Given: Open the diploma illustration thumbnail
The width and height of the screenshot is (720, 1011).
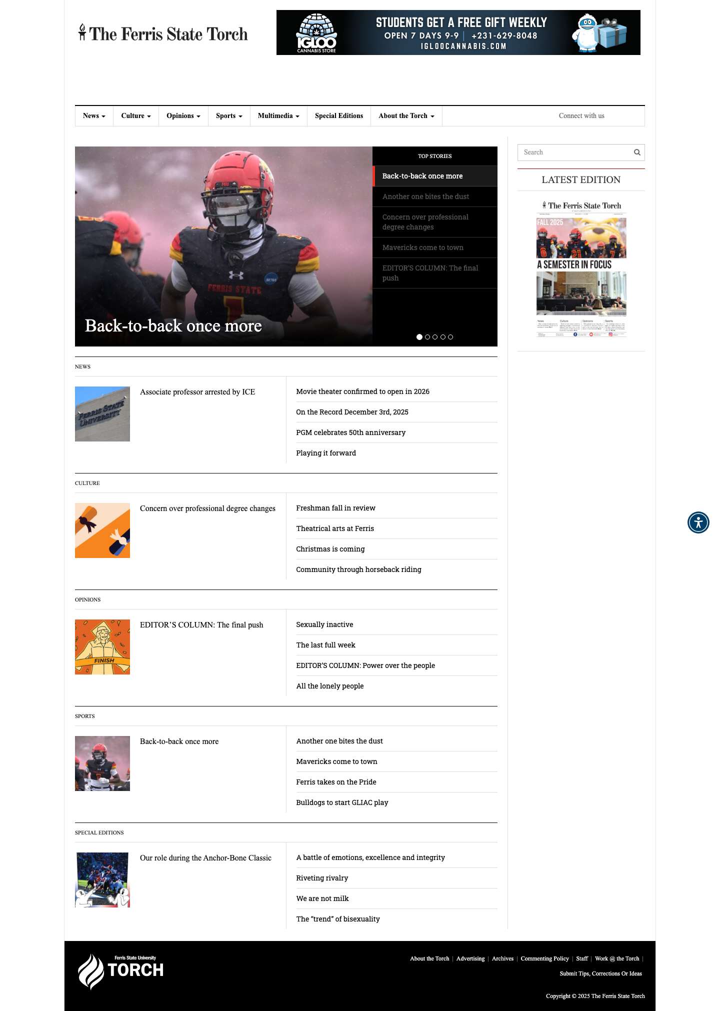Looking at the screenshot, I should (102, 530).
